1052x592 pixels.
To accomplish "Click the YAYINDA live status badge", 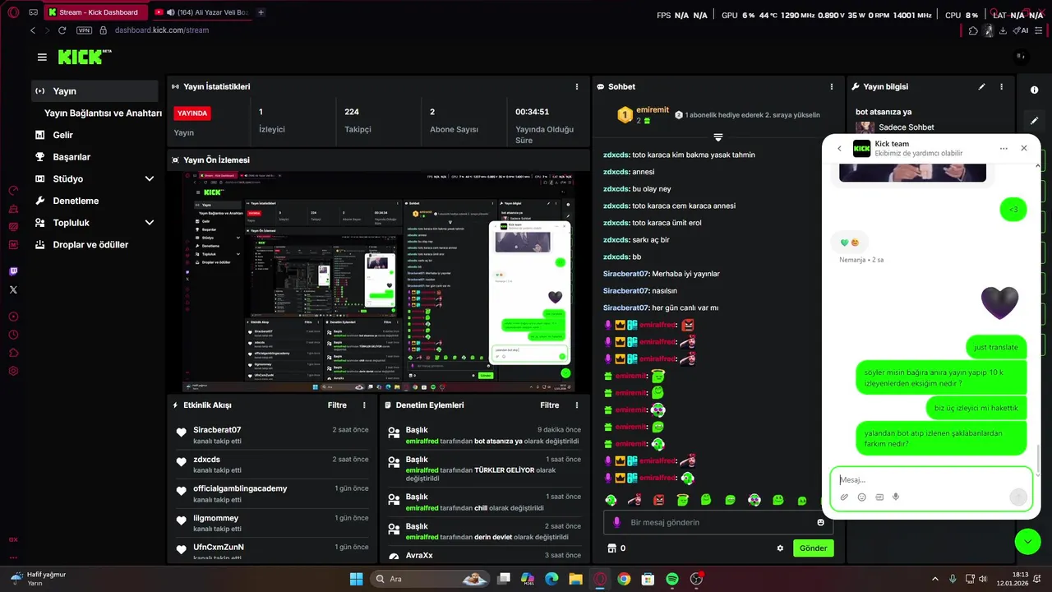I will [x=192, y=113].
